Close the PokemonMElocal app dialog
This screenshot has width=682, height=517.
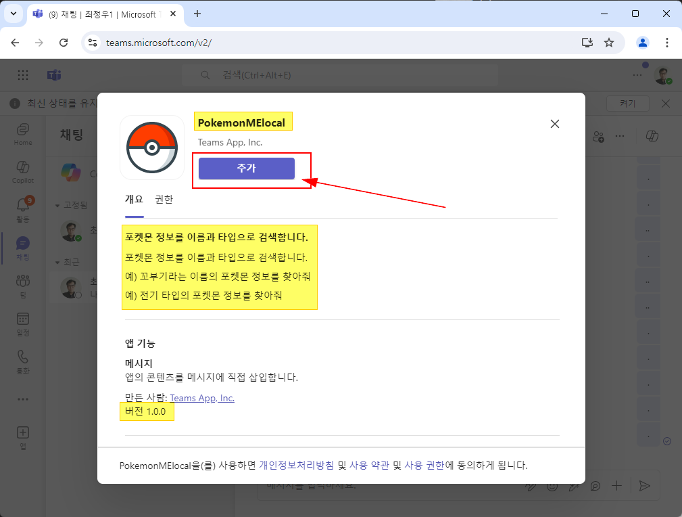click(554, 124)
